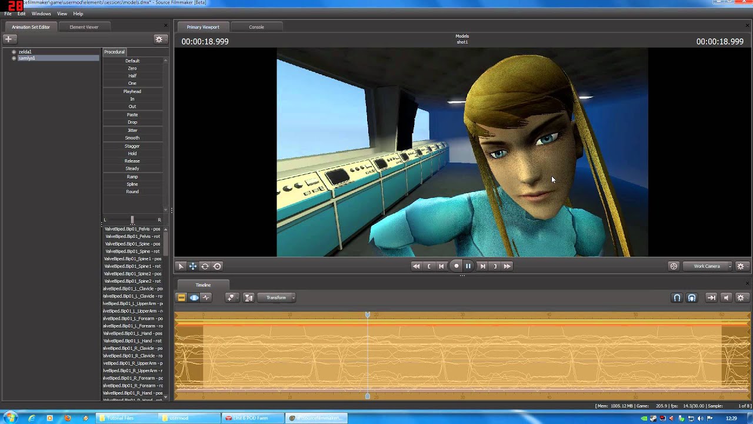The height and width of the screenshot is (424, 753).
Task: Mute audio using the timeline speaker icon
Action: pos(726,297)
